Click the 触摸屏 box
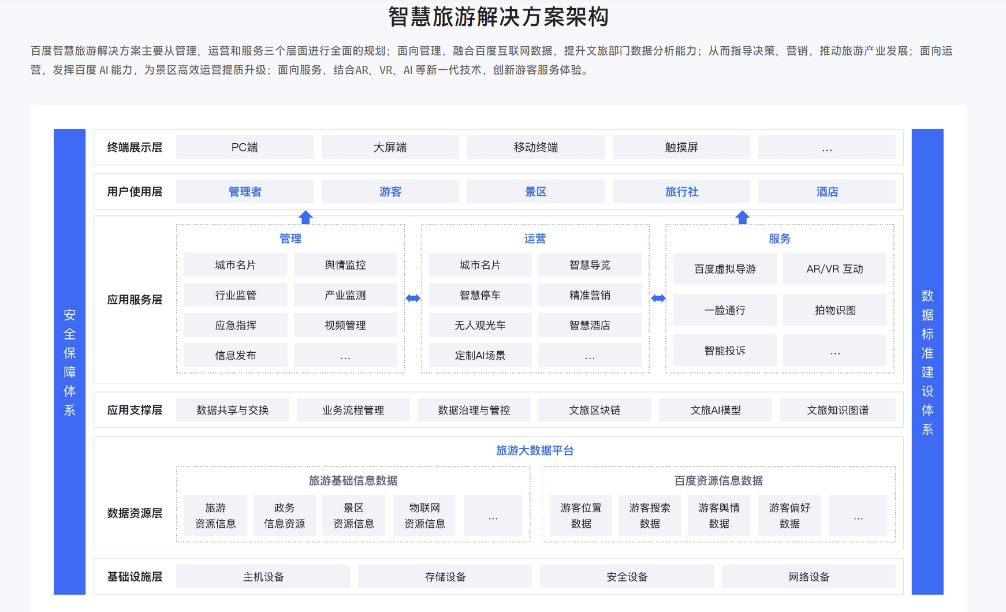 681,147
